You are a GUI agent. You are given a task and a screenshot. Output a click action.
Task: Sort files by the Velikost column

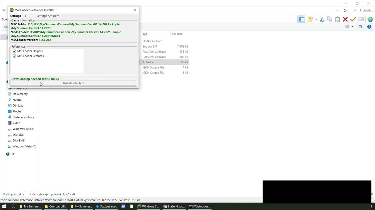[177, 34]
